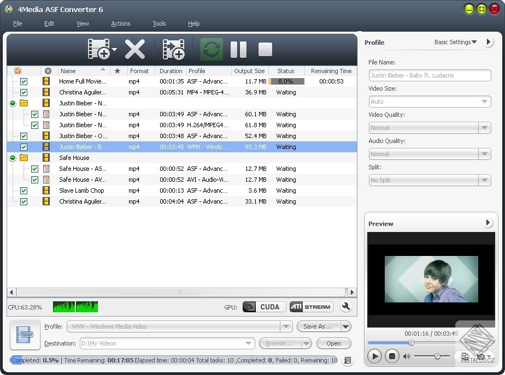Sort the list by the Name column header
Screen dimensions: 505x375
(84, 71)
